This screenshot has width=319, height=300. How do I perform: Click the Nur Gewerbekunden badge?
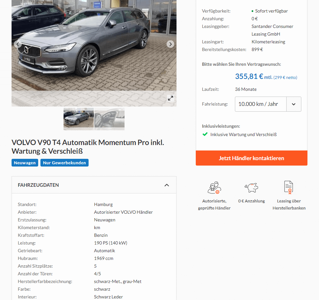[x=65, y=163]
